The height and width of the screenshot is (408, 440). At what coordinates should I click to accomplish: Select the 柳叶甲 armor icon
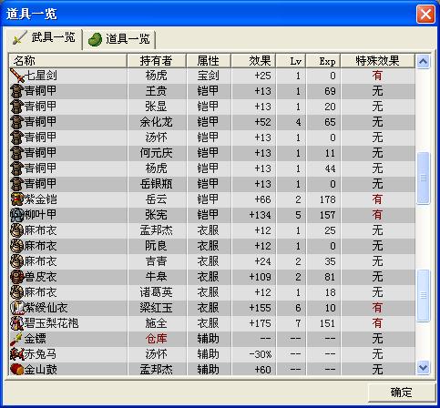click(17, 215)
